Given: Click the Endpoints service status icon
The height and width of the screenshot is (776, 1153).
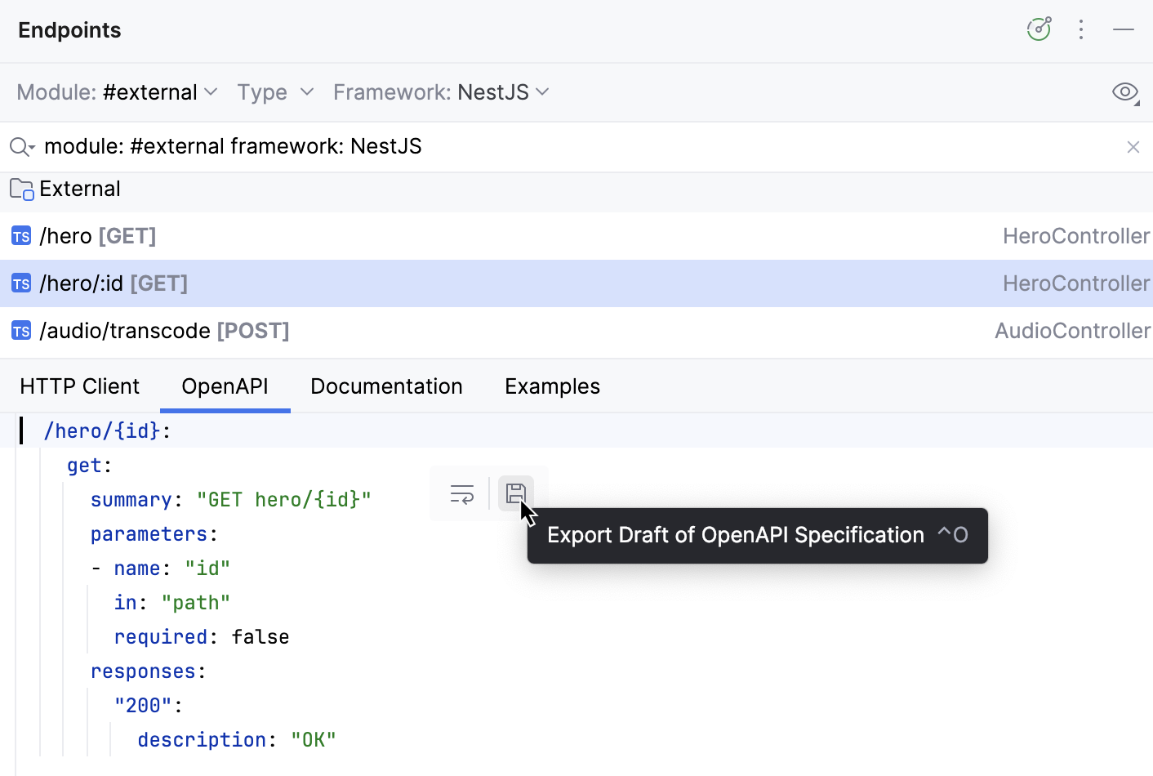Looking at the screenshot, I should pyautogui.click(x=1038, y=28).
